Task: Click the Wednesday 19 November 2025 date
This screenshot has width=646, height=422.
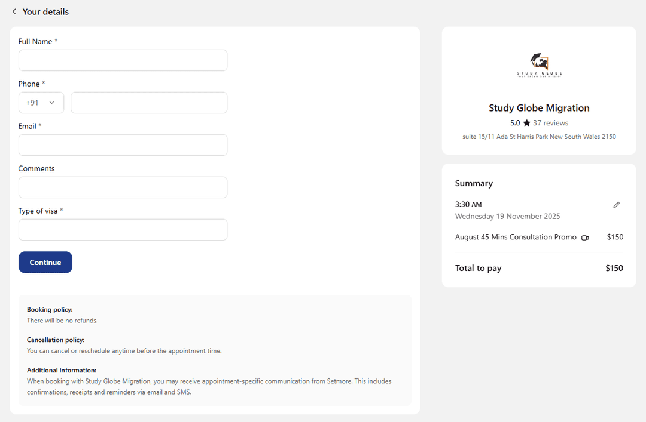Action: point(507,216)
